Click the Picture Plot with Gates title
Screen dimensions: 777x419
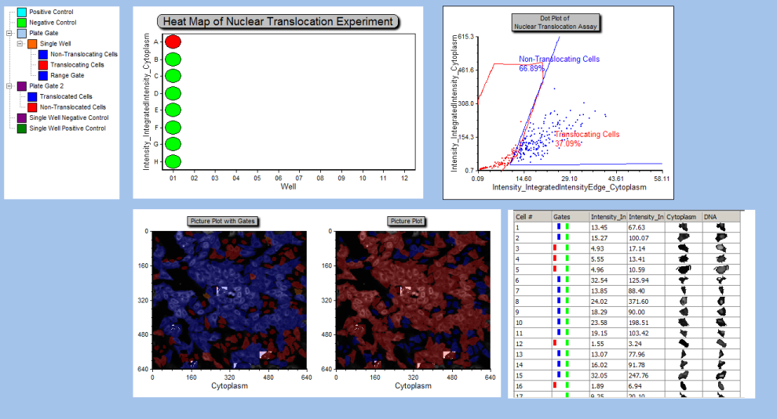[224, 221]
